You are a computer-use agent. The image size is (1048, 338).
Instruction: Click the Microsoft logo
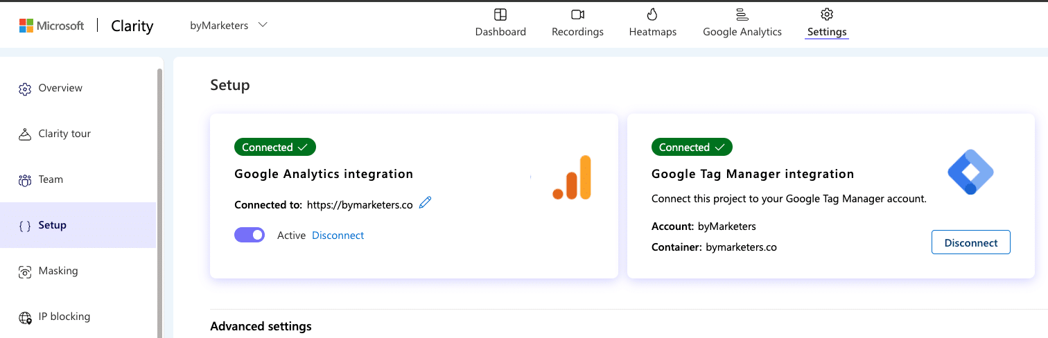(x=26, y=26)
